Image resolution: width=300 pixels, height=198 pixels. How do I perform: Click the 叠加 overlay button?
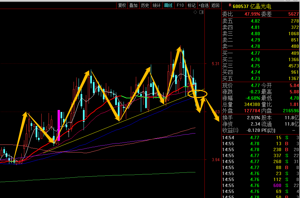[x=133, y=5]
